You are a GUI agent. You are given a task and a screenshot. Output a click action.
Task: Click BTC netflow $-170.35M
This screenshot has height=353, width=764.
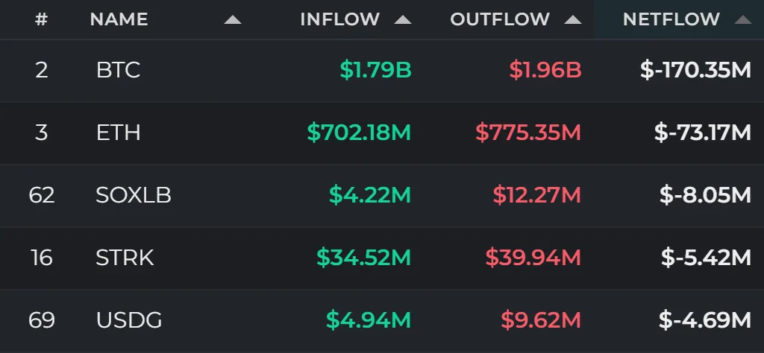(696, 70)
